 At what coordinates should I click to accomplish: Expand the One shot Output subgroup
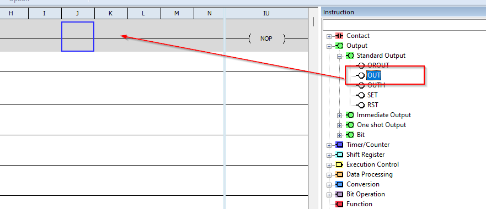[x=339, y=125]
